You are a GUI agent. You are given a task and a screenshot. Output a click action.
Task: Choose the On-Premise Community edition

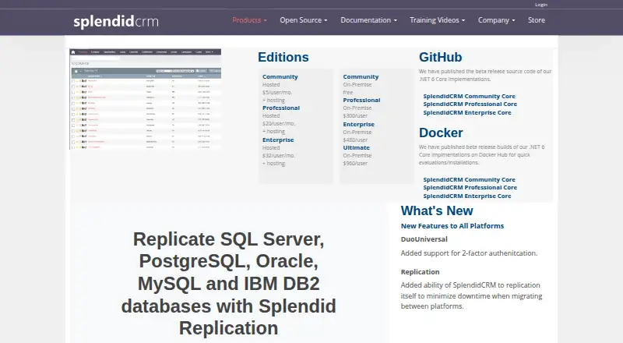pos(361,77)
